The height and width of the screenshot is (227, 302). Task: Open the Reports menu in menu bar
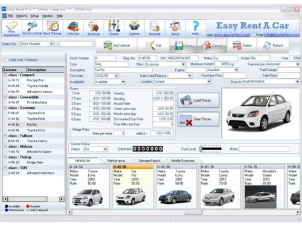point(22,16)
